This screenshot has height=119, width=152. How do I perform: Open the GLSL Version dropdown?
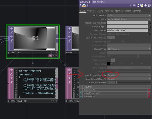tap(129, 15)
